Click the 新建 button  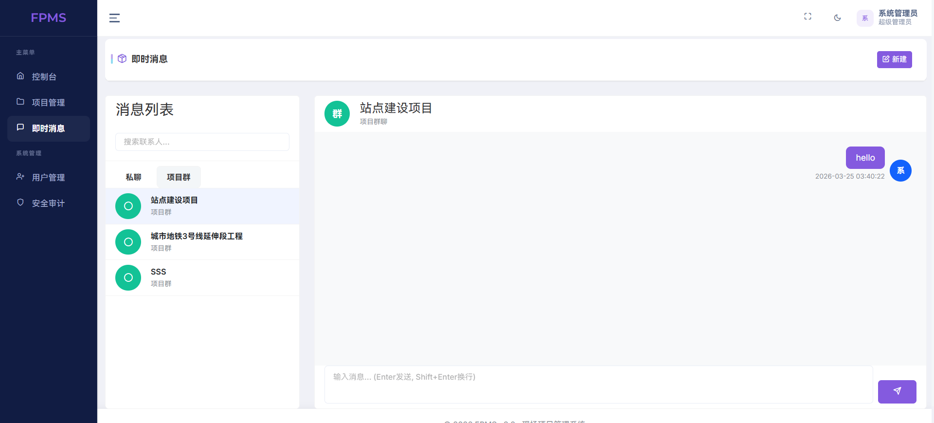pyautogui.click(x=894, y=59)
